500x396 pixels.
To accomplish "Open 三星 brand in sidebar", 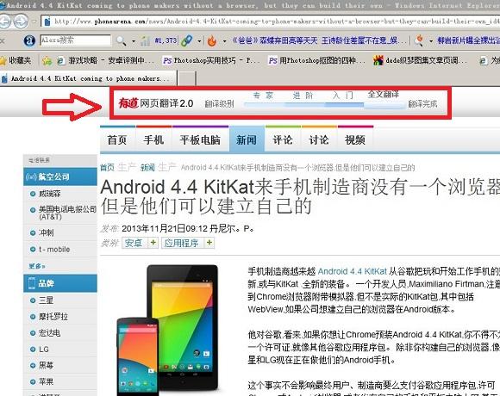I will [46, 300].
